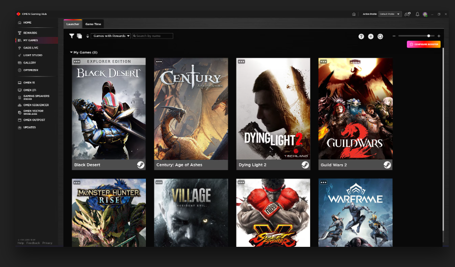The width and height of the screenshot is (455, 267).
Task: Open the Default Profile dropdown
Action: 390,14
